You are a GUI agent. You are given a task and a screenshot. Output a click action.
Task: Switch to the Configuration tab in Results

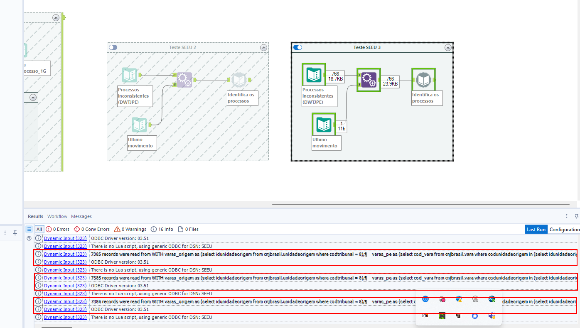pos(565,229)
